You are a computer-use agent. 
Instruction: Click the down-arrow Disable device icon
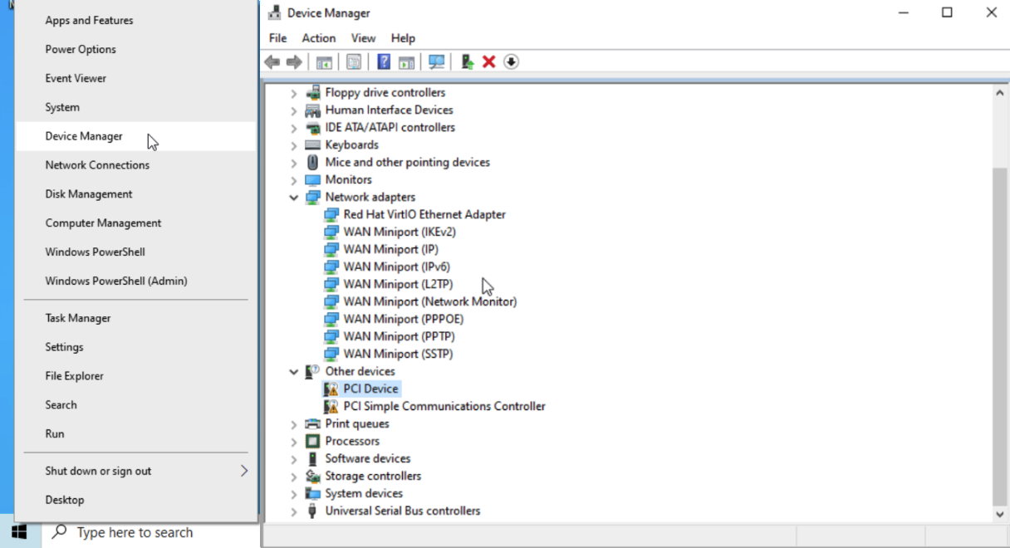click(x=511, y=62)
